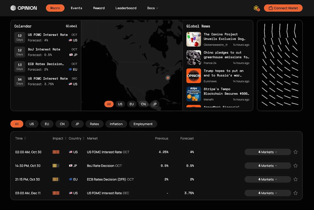This screenshot has height=210, width=314.
Task: Select the JP filter on the map
Action: 155,104
